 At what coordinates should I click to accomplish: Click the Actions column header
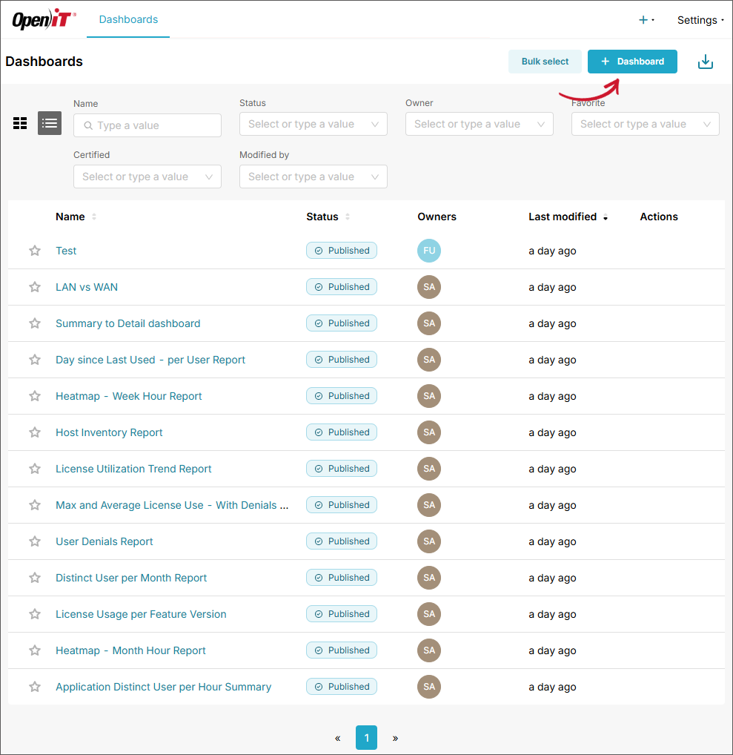click(659, 217)
